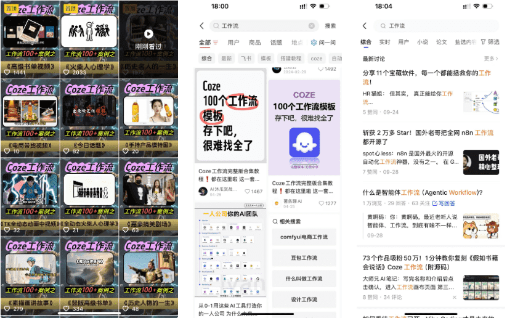Select the 飞书 filter chip
The width and height of the screenshot is (507, 318).
(246, 58)
